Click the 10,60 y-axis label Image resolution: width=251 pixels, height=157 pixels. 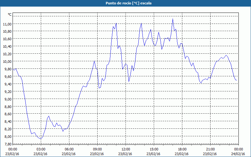[7, 39]
